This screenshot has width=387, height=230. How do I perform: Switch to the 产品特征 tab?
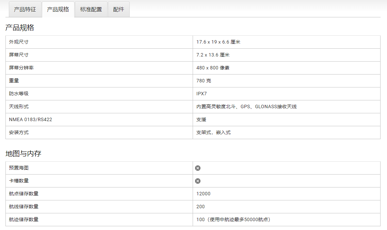click(25, 10)
